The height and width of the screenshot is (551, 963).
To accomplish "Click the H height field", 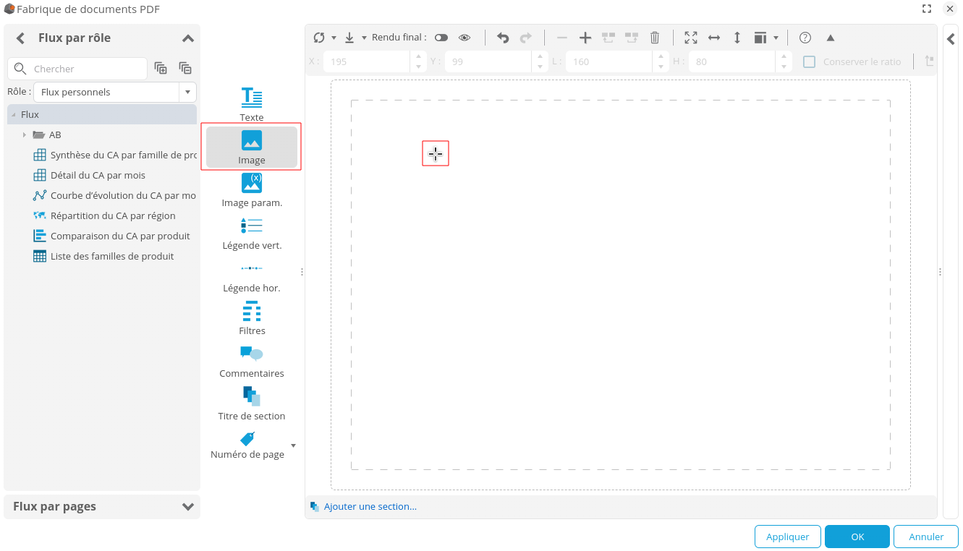I will click(x=732, y=61).
